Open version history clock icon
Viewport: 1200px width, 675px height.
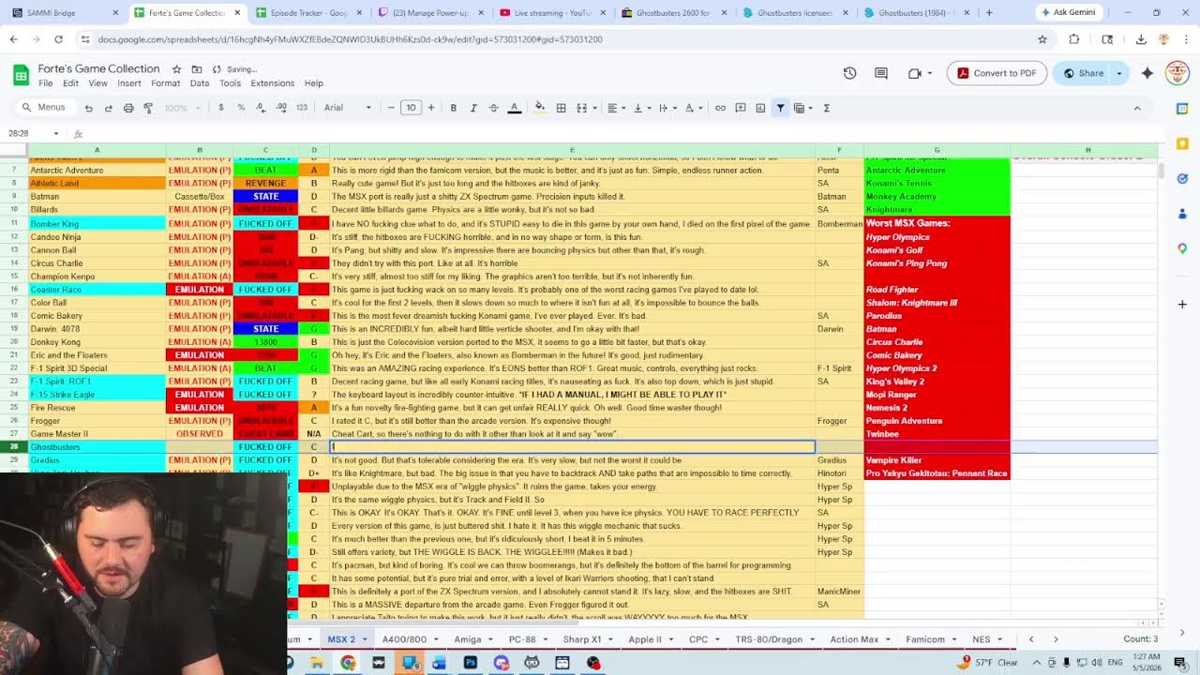point(849,73)
